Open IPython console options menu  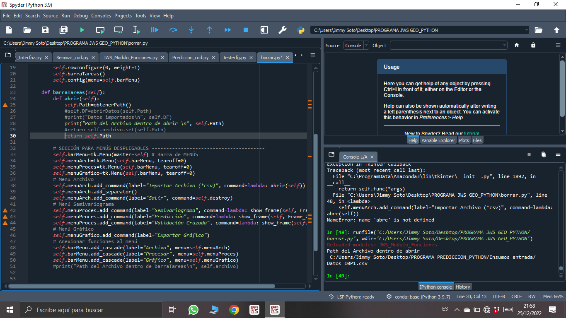tap(558, 154)
